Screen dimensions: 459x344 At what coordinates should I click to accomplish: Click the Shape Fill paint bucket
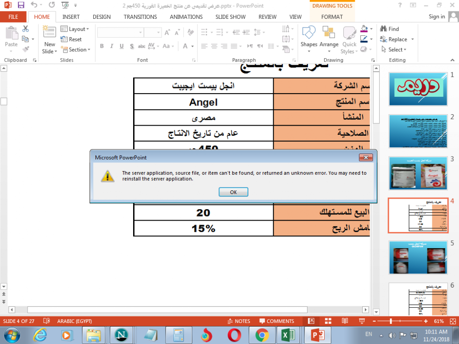coord(364,28)
